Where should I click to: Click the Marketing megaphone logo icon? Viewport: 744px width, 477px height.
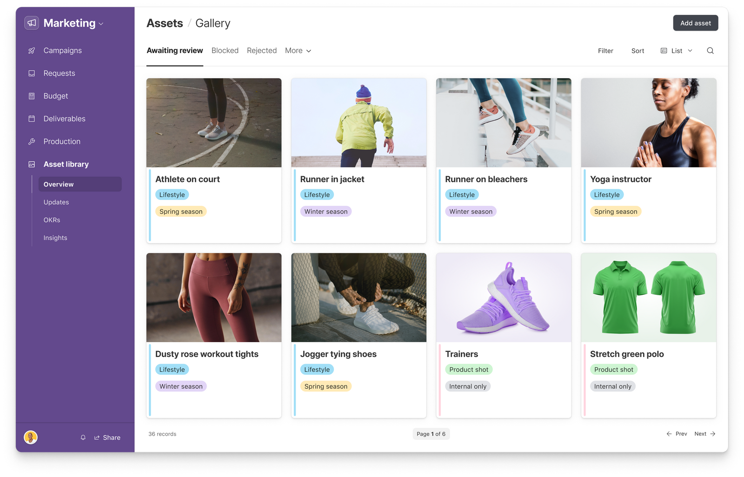(32, 23)
